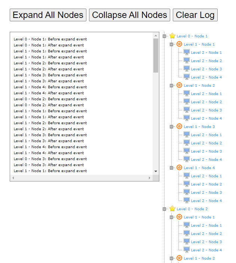Collapse Level 1 - Node 2 under Level 0 - Node 2
Image resolution: width=236 pixels, height=263 pixels.
171,258
